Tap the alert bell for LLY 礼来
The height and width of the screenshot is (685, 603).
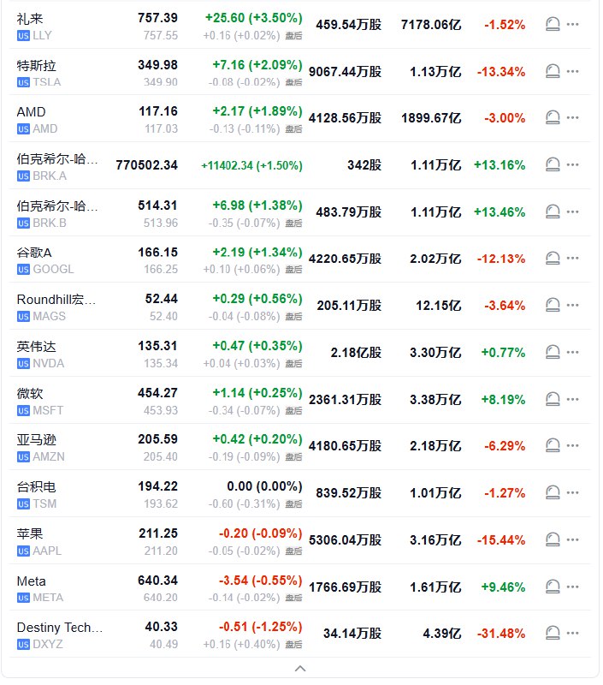point(553,24)
